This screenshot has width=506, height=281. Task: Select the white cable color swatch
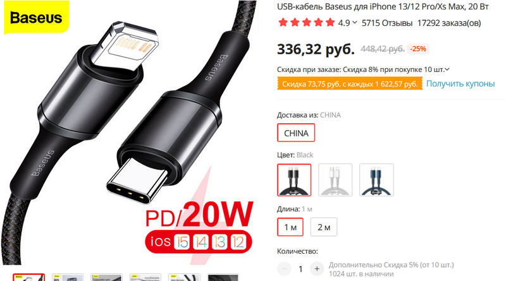335,180
